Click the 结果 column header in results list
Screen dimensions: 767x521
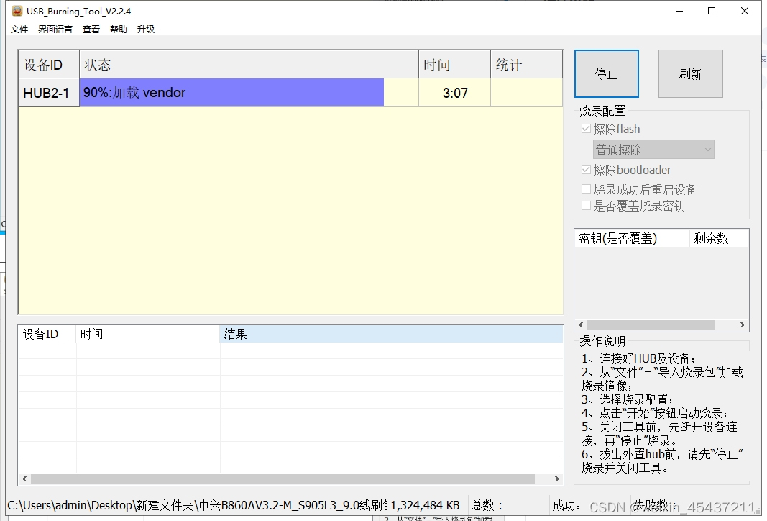pyautogui.click(x=391, y=334)
